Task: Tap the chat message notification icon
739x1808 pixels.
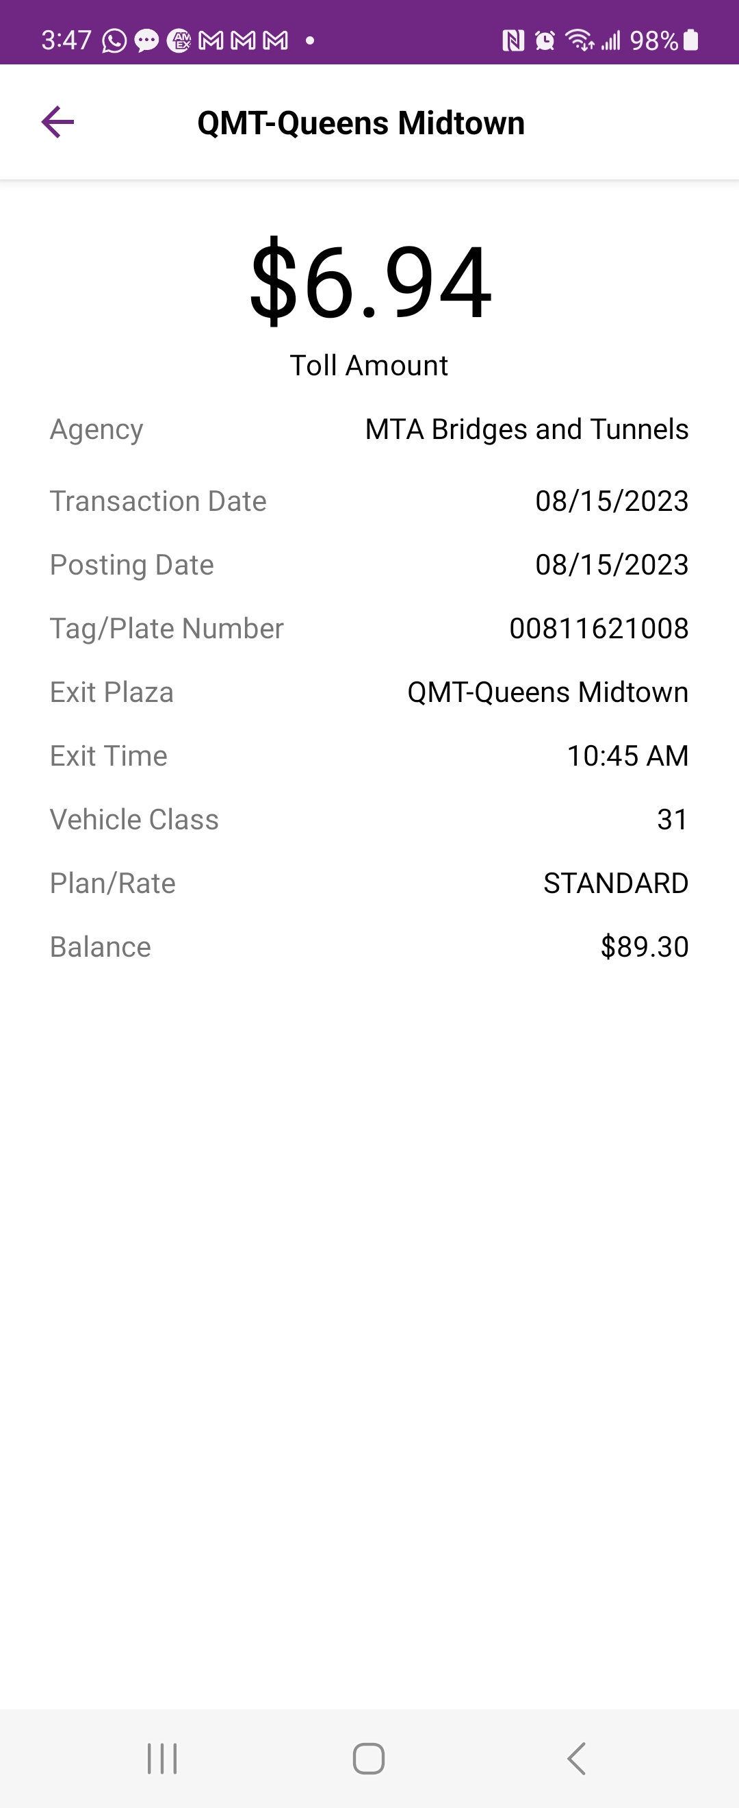Action: (146, 40)
